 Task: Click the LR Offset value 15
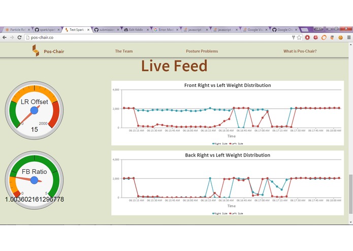(34, 130)
